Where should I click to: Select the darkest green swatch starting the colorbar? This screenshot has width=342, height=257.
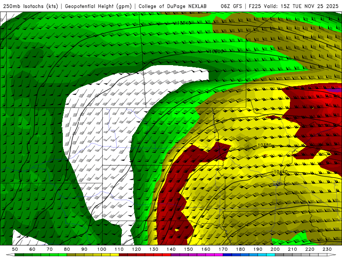19,254
